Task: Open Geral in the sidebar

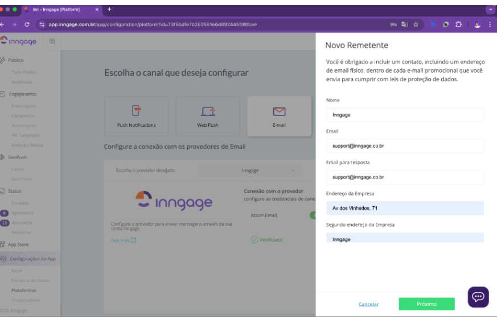Action: click(x=17, y=271)
